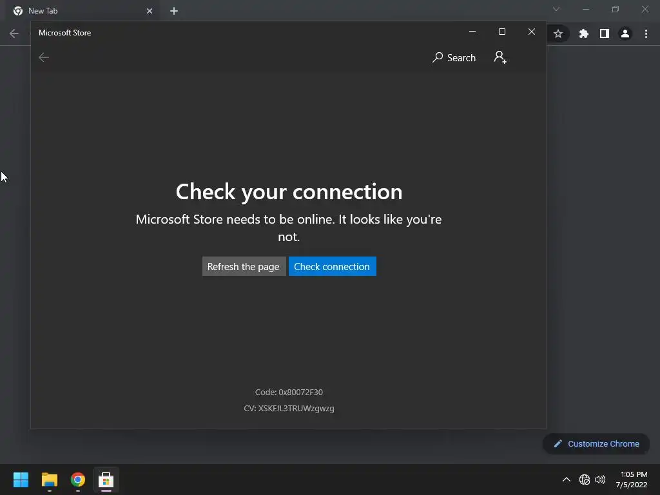Open Chrome Extensions puzzle icon
The height and width of the screenshot is (495, 660).
pyautogui.click(x=583, y=34)
